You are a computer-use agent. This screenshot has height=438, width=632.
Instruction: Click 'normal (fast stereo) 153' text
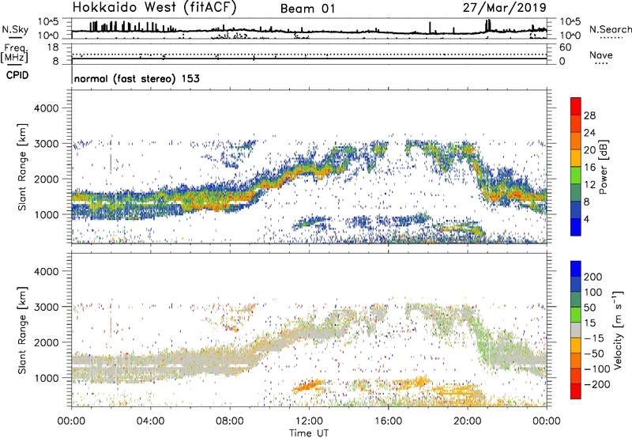tap(137, 78)
